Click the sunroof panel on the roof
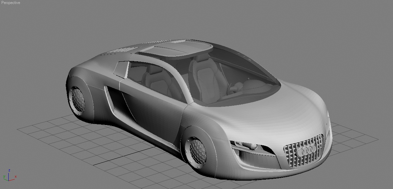 175,48
